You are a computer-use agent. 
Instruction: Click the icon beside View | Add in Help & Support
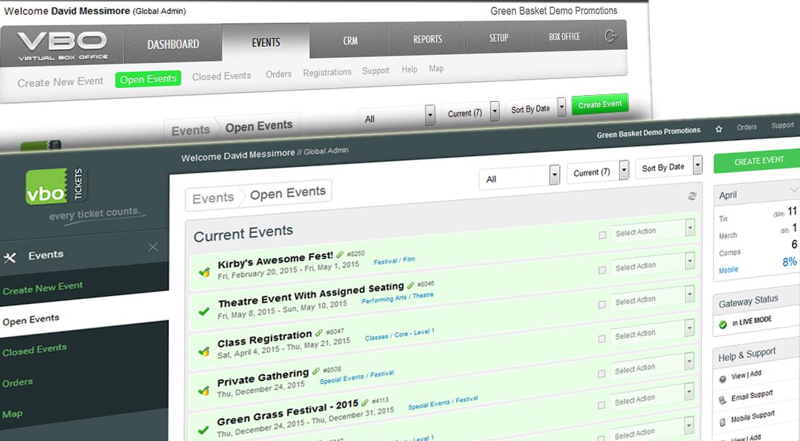click(x=722, y=379)
